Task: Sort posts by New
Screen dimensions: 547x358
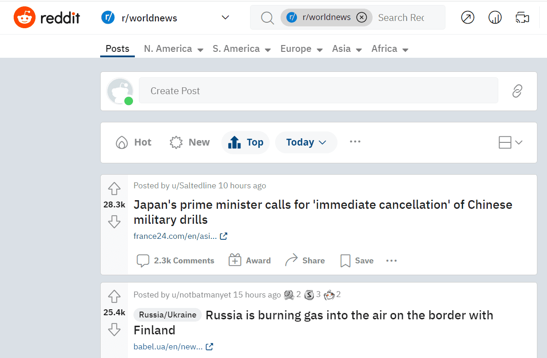Action: pyautogui.click(x=189, y=142)
